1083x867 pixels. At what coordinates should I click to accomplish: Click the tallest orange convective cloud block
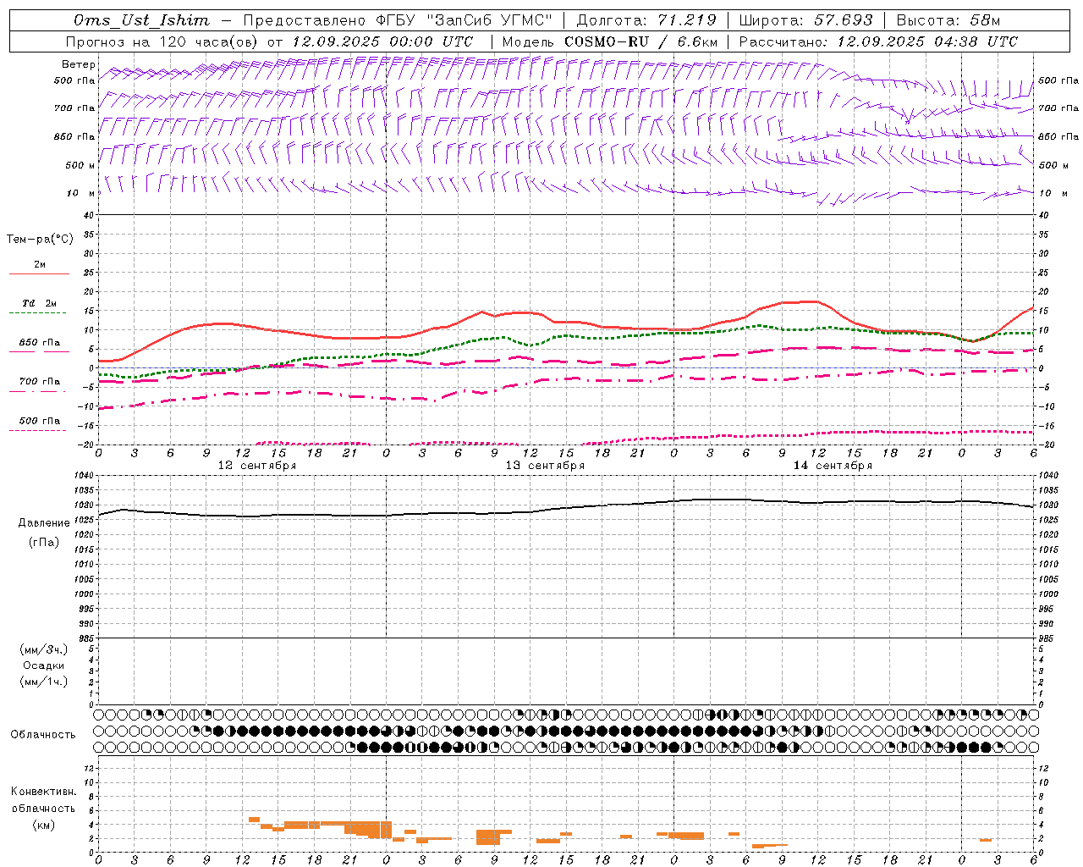tap(385, 829)
